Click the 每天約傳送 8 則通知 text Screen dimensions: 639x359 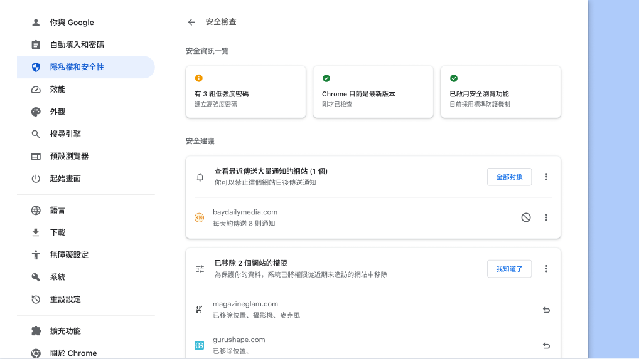[244, 223]
